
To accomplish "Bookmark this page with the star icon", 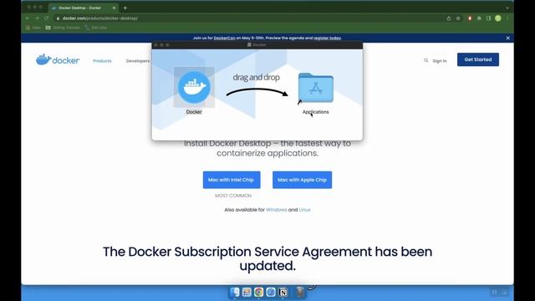I will pyautogui.click(x=458, y=18).
